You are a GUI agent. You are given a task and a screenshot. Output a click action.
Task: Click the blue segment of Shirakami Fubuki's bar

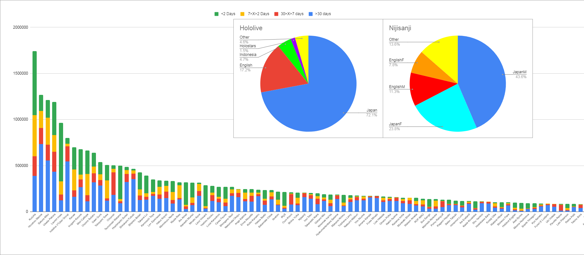(x=133, y=196)
